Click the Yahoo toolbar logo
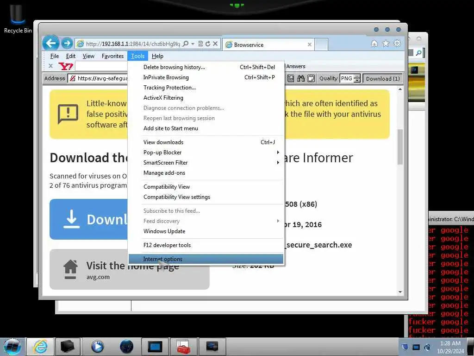This screenshot has width=474, height=356. point(66,66)
